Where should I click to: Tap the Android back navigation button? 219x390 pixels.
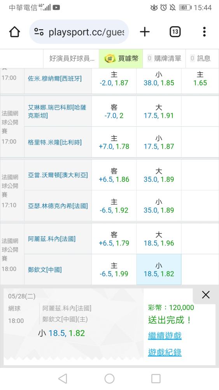[x=63, y=379]
